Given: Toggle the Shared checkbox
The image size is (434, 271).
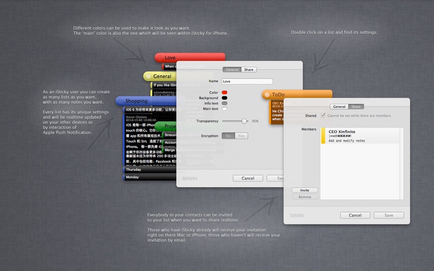Looking at the screenshot, I should tap(323, 115).
